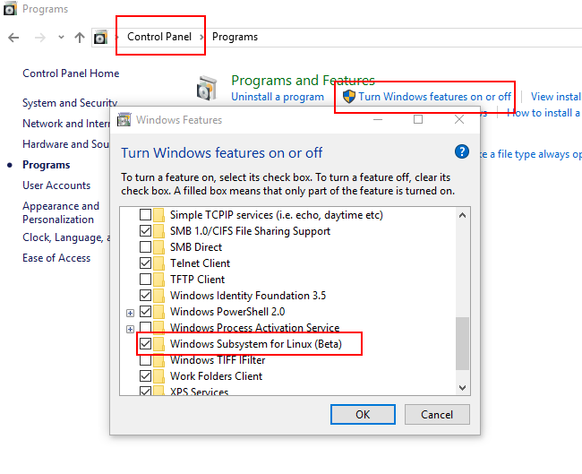Screen dimensions: 582x474
Task: Select Ease of Access category
Action: point(56,258)
